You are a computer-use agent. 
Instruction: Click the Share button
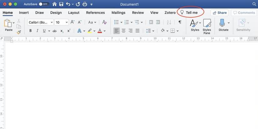click(220, 13)
